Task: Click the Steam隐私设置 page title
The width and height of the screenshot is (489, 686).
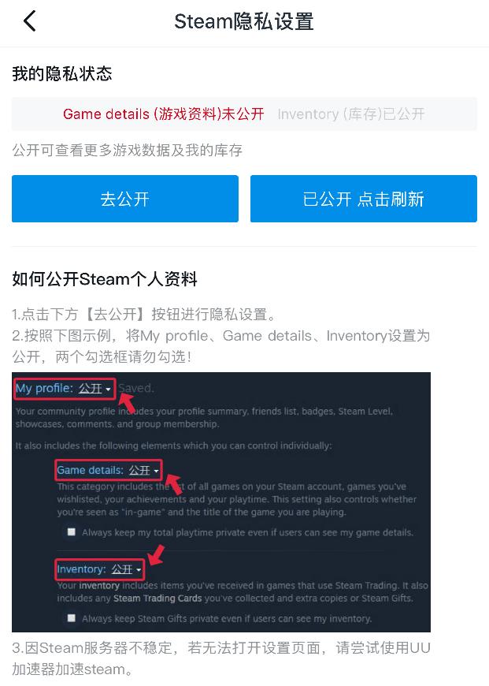Action: tap(244, 21)
